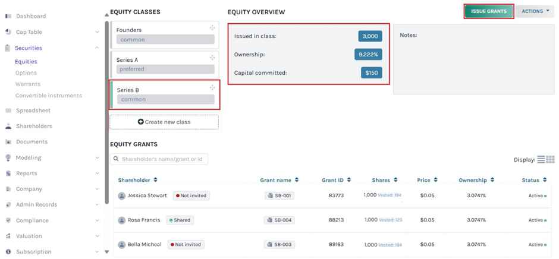Image resolution: width=559 pixels, height=259 pixels.
Task: Click the Dashboard sidebar icon
Action: click(8, 16)
